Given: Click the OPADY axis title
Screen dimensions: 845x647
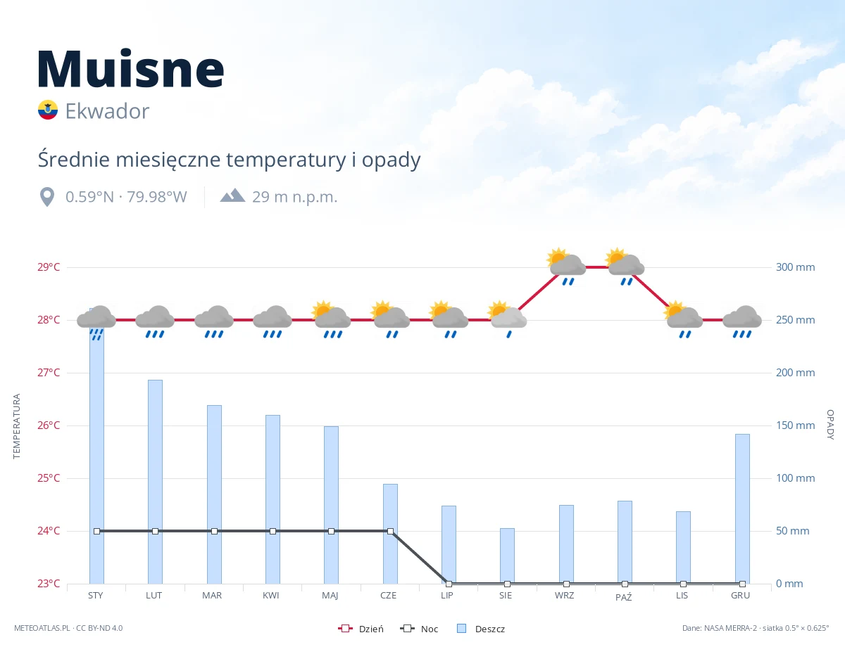Looking at the screenshot, I should pos(830,425).
